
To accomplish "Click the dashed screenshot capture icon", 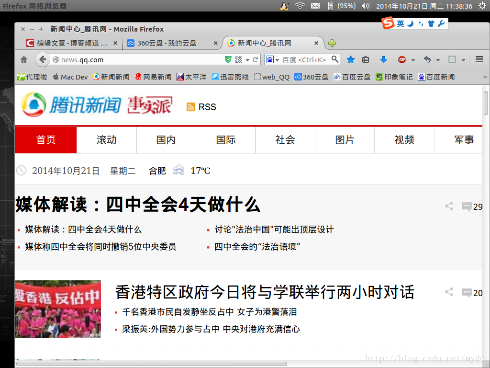I will [452, 59].
